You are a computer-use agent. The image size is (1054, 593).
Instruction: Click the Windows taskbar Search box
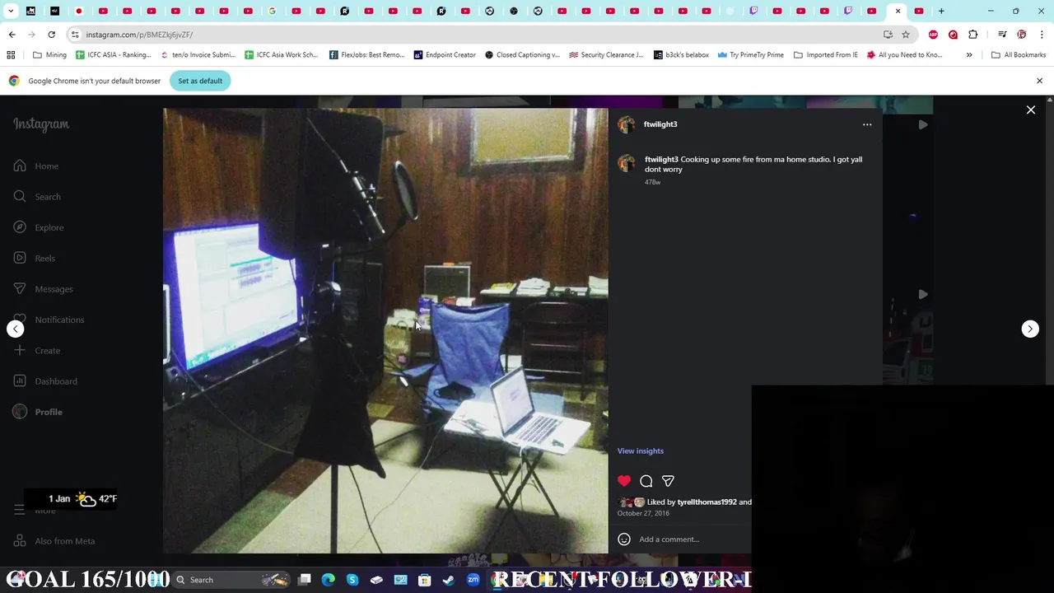[231, 580]
